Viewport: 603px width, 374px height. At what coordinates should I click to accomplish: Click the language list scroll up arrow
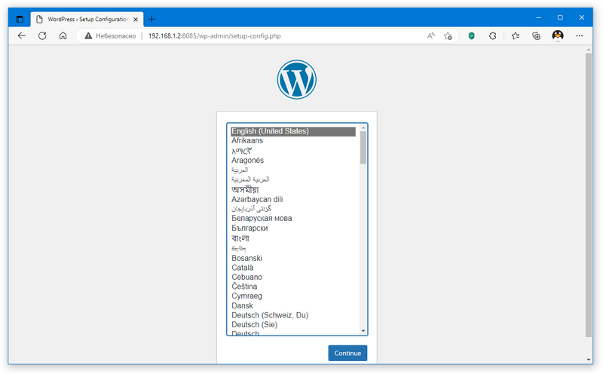pyautogui.click(x=363, y=127)
